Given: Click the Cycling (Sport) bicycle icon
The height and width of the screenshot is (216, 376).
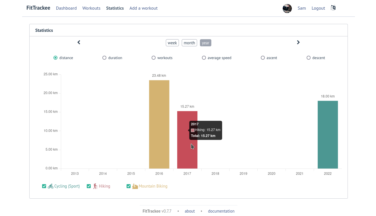Looking at the screenshot, I should point(51,186).
